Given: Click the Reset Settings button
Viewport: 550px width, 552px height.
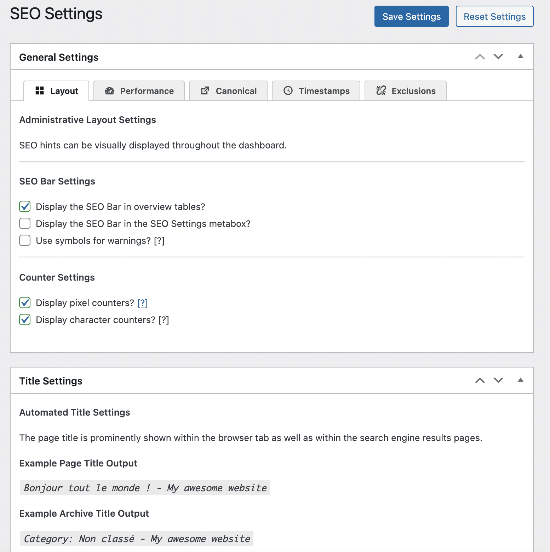Looking at the screenshot, I should (x=494, y=16).
